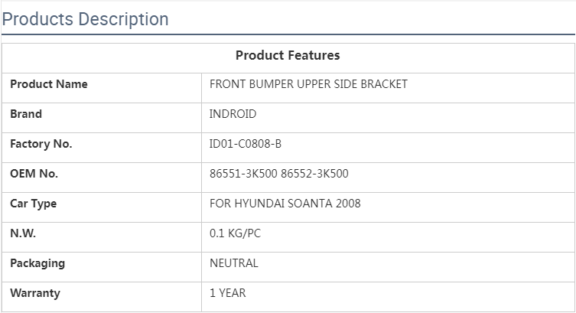The image size is (576, 313).
Task: Click the Product Name label cell
Action: (x=49, y=84)
